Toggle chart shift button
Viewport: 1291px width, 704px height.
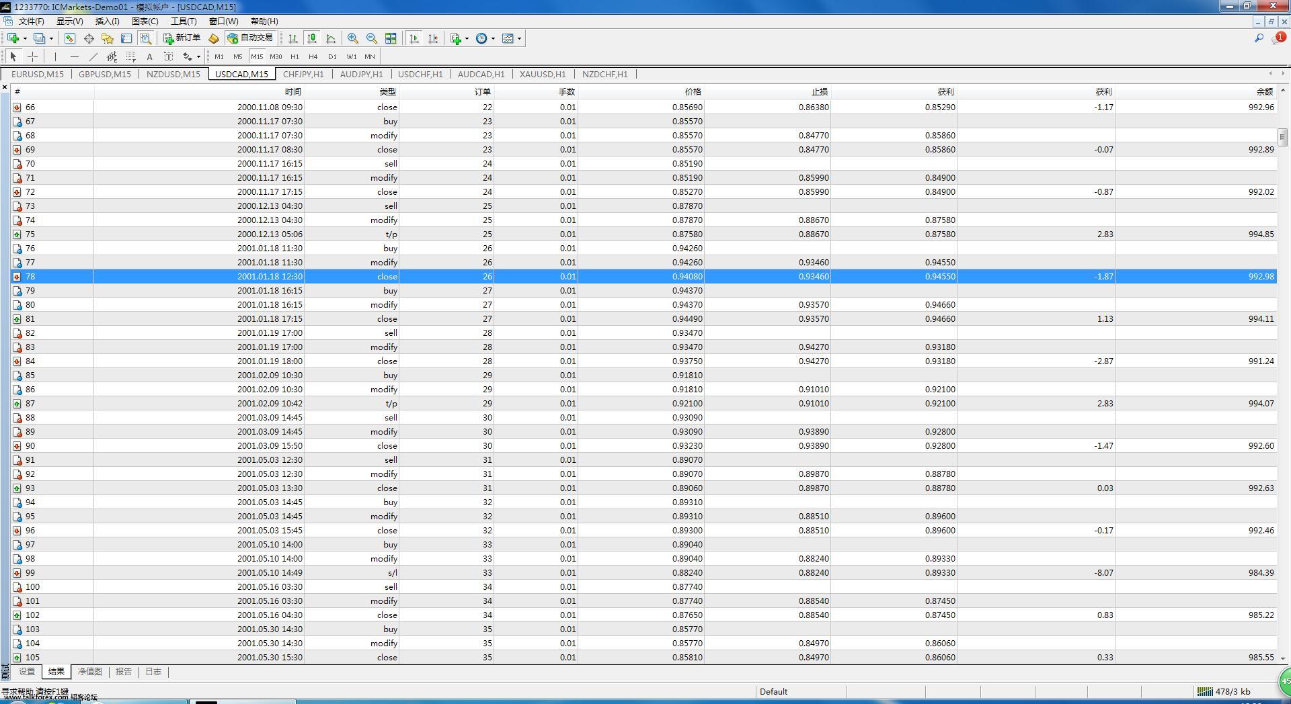(433, 38)
